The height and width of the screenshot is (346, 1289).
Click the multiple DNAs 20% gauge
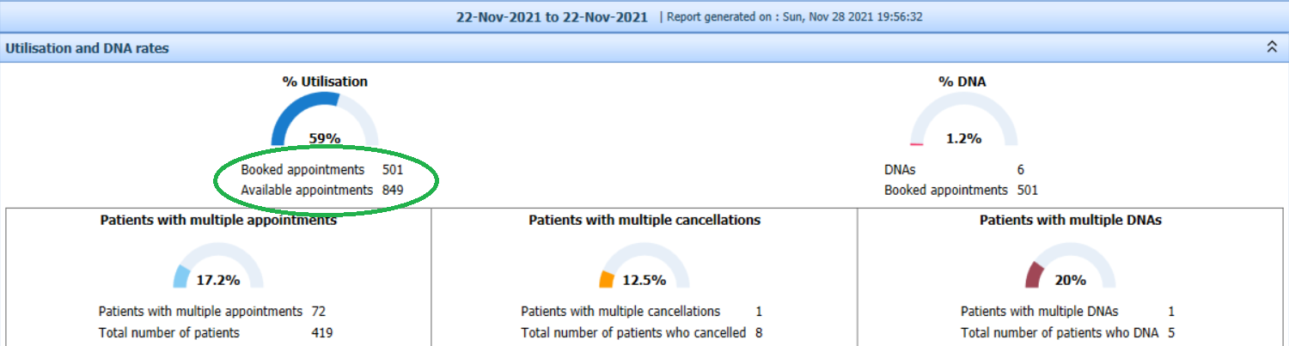[1071, 265]
